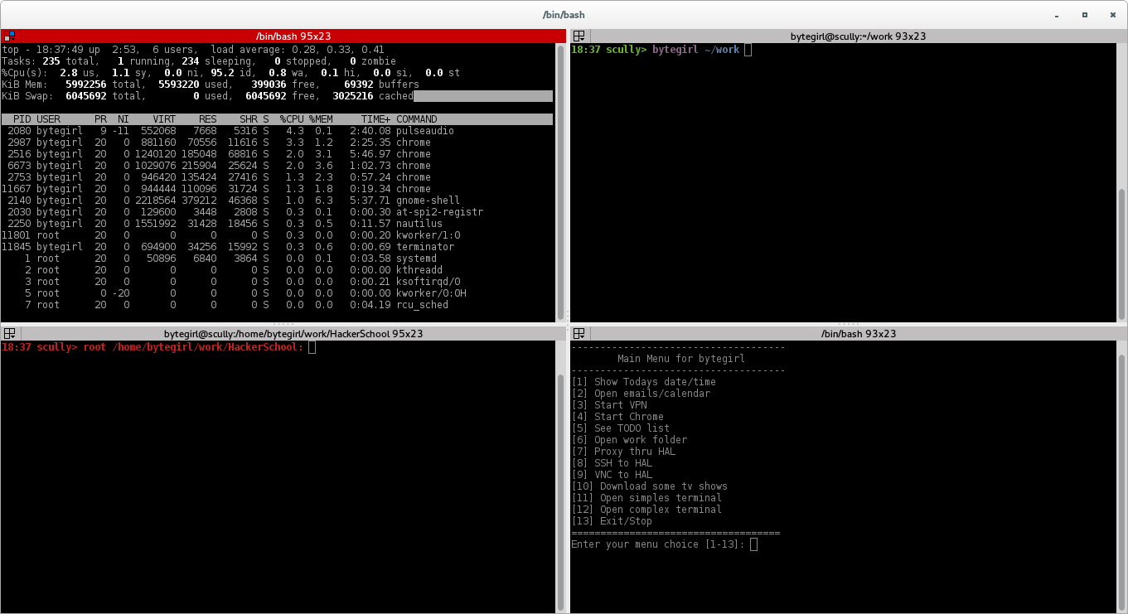Click the rcu_sched process row
1128x614 pixels.
[x=277, y=305]
